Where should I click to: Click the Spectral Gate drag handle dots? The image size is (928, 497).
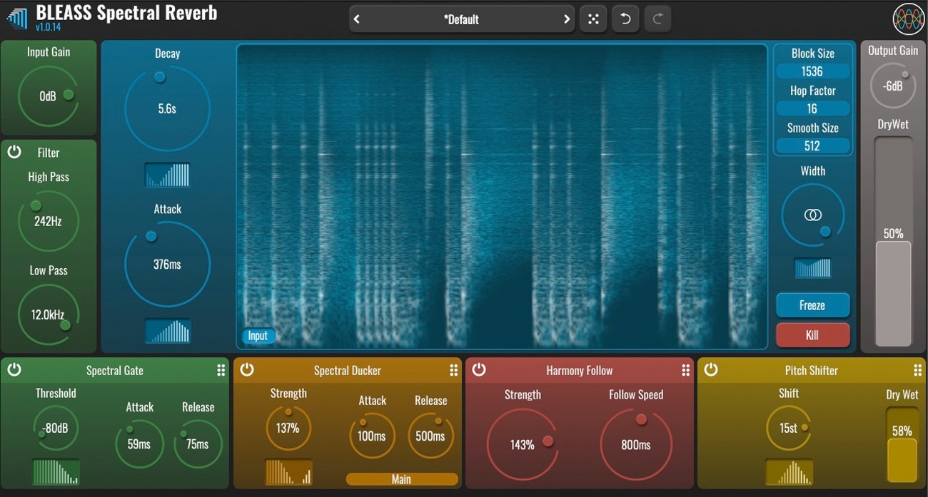pyautogui.click(x=221, y=370)
